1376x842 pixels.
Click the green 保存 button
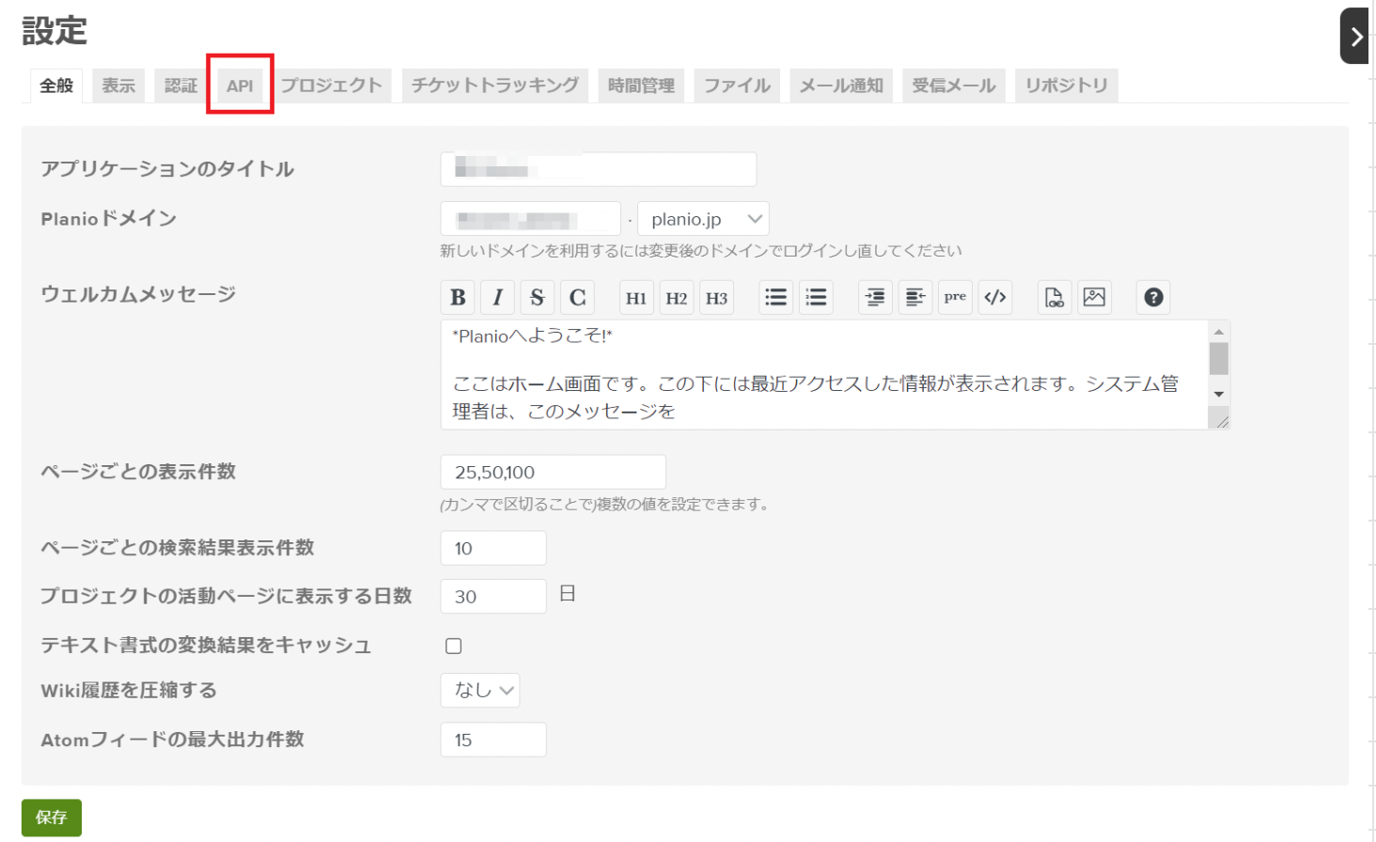(52, 818)
